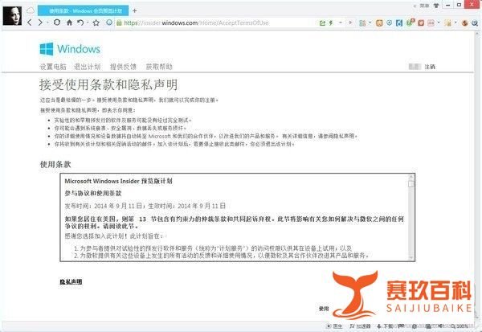Click the 医生 item in the status bar
Viewport: 482px width, 332px height.
point(335,326)
